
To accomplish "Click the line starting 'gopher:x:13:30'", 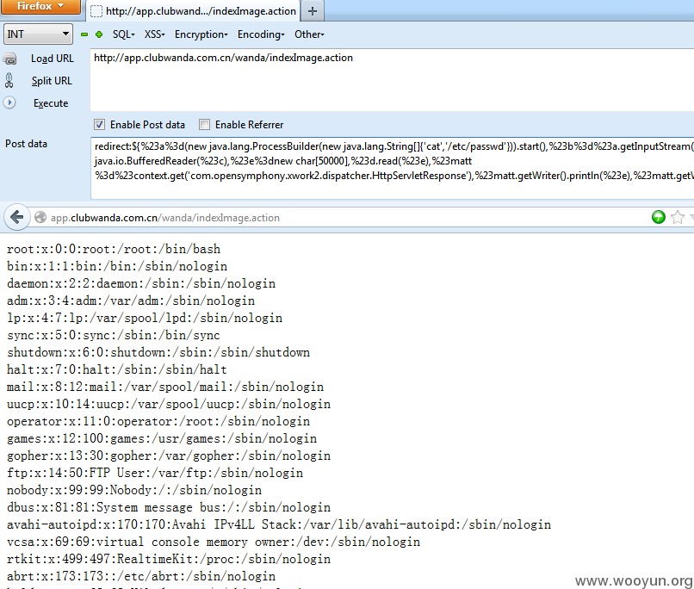I will (169, 456).
